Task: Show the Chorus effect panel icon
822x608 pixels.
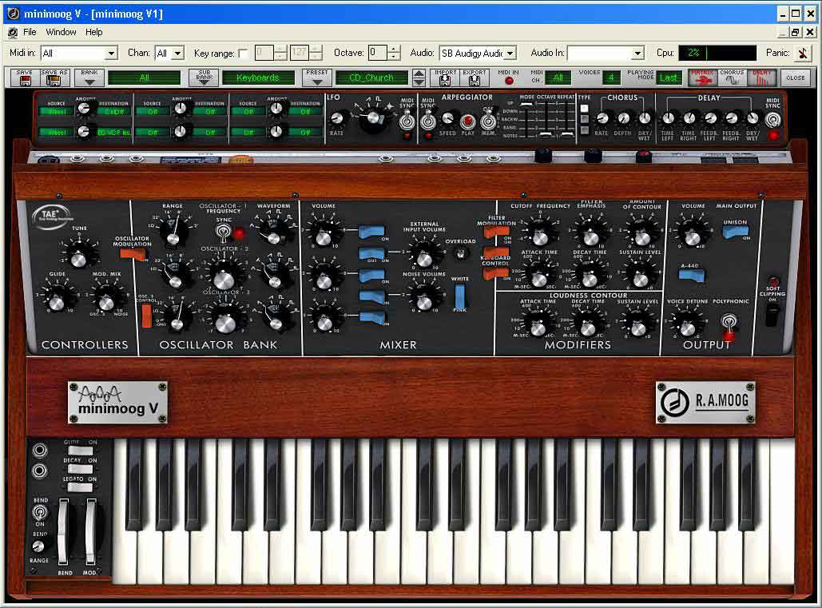Action: 732,77
